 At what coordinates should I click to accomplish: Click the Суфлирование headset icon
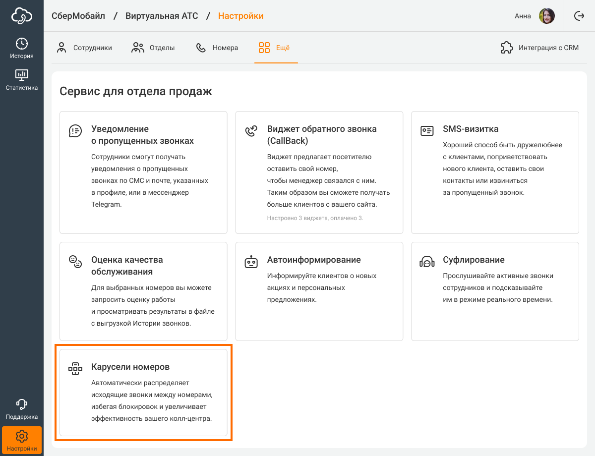427,262
